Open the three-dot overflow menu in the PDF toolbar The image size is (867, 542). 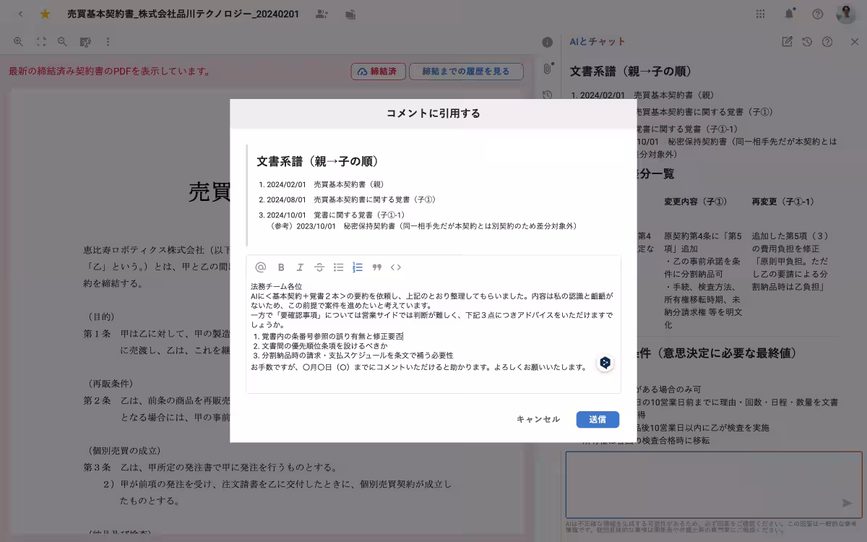point(107,41)
